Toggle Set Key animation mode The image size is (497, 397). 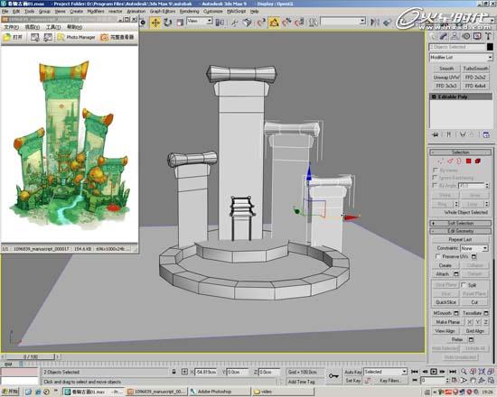[x=353, y=380]
